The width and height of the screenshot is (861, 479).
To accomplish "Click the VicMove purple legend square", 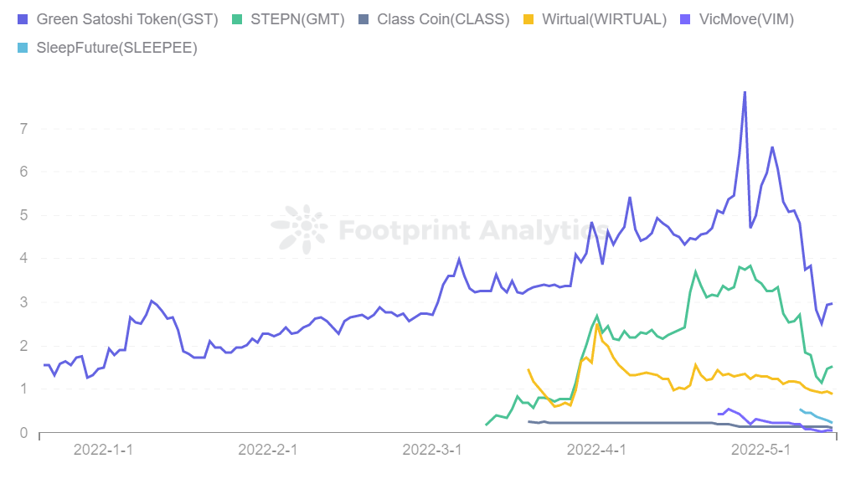I will click(685, 20).
